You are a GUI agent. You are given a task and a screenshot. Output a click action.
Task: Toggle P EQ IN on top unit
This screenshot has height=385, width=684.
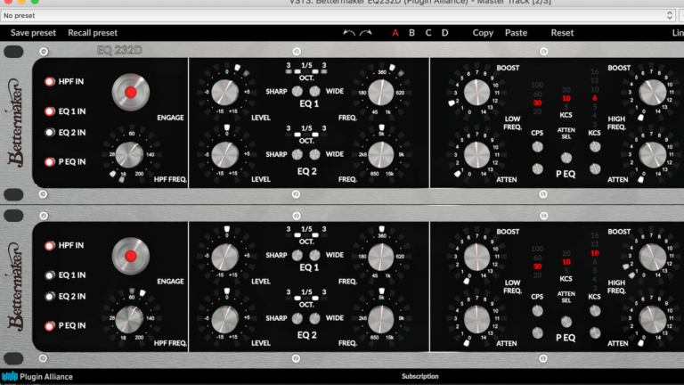(50, 162)
